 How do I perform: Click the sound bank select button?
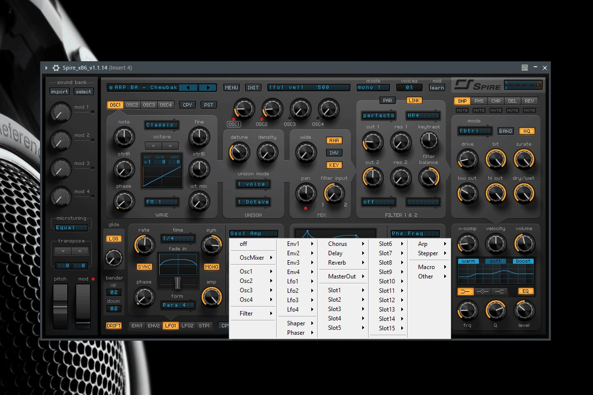click(x=84, y=91)
